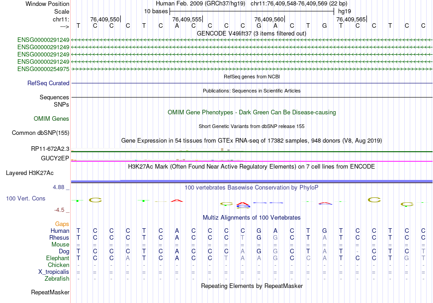Click the -4.5 lower conservation scale value
Image resolution: width=433 pixels, height=303 pixels.
59,210
